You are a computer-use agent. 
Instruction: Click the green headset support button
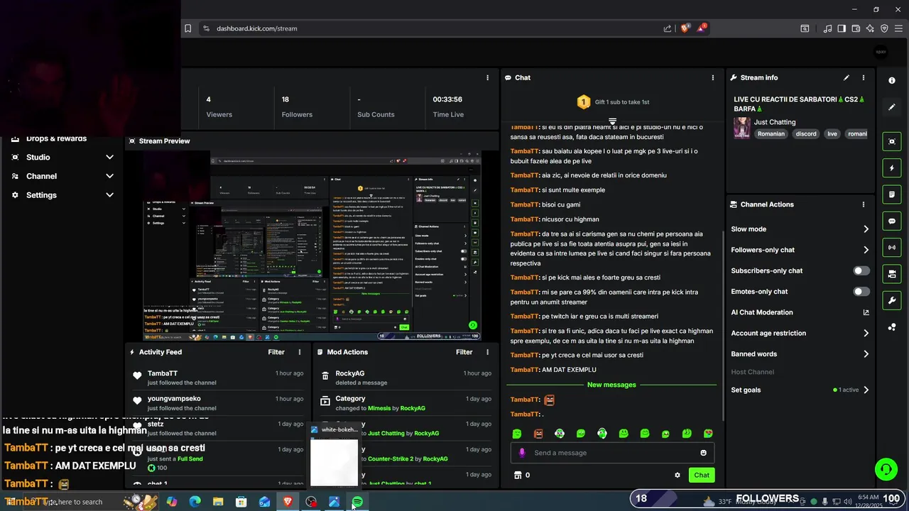click(x=886, y=468)
